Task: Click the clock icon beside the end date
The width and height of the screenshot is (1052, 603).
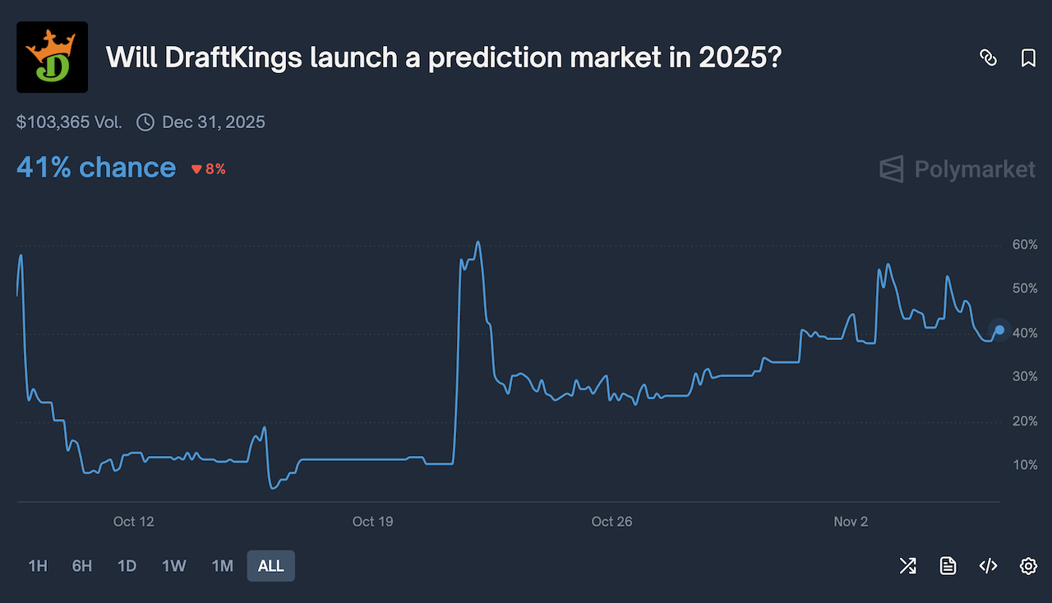Action: 145,122
